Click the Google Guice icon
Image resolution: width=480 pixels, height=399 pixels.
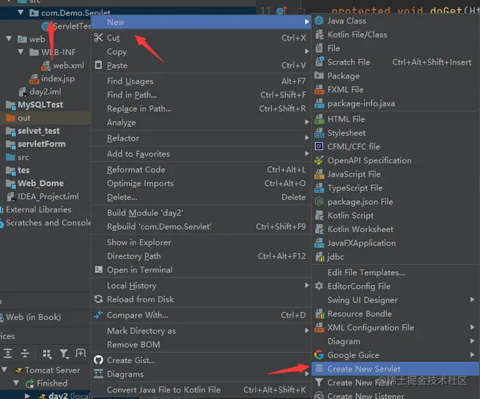[319, 354]
